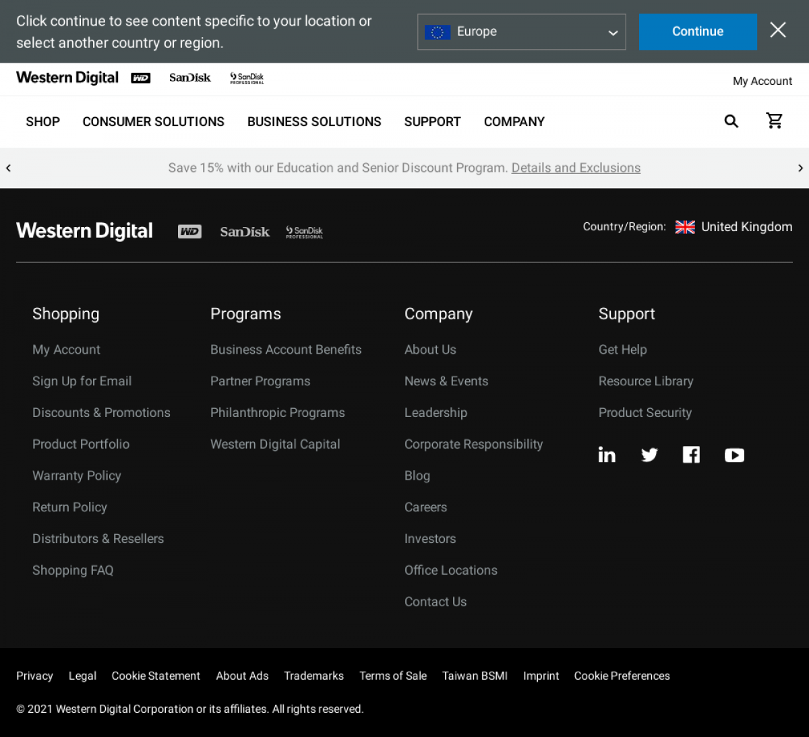Open the Leadership page

(x=436, y=413)
